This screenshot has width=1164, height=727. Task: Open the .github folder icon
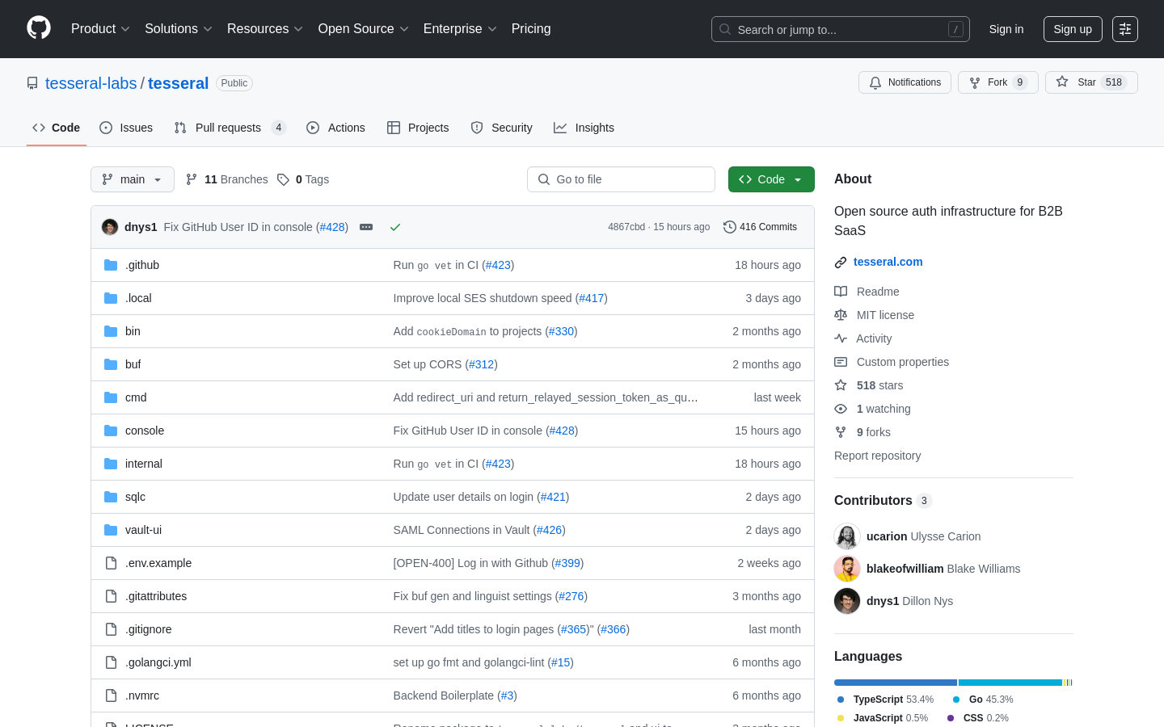click(x=111, y=265)
